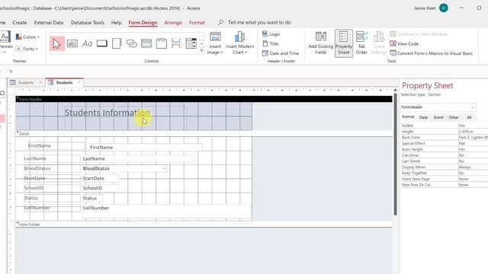Select the FirstName text box control
This screenshot has height=274, width=488.
[x=145, y=147]
